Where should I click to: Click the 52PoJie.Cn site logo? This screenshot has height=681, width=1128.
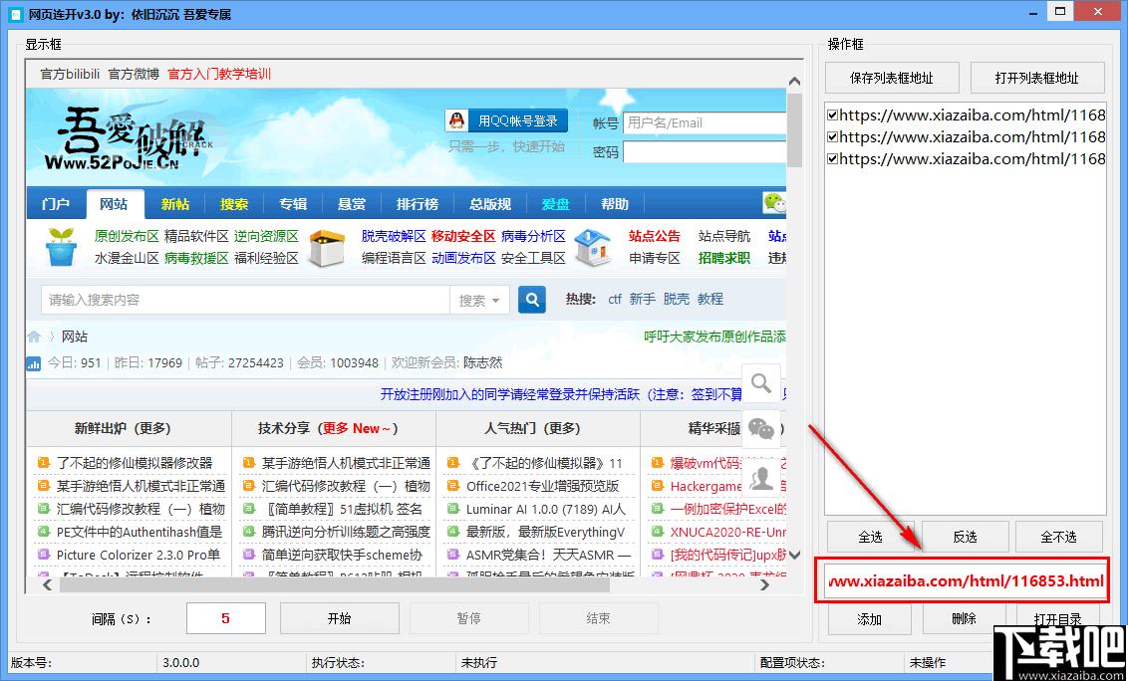pyautogui.click(x=130, y=138)
